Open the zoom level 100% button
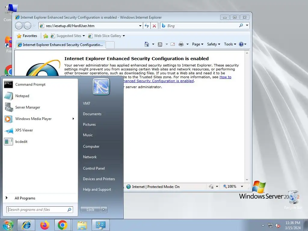This screenshot has height=231, width=308. tap(230, 186)
